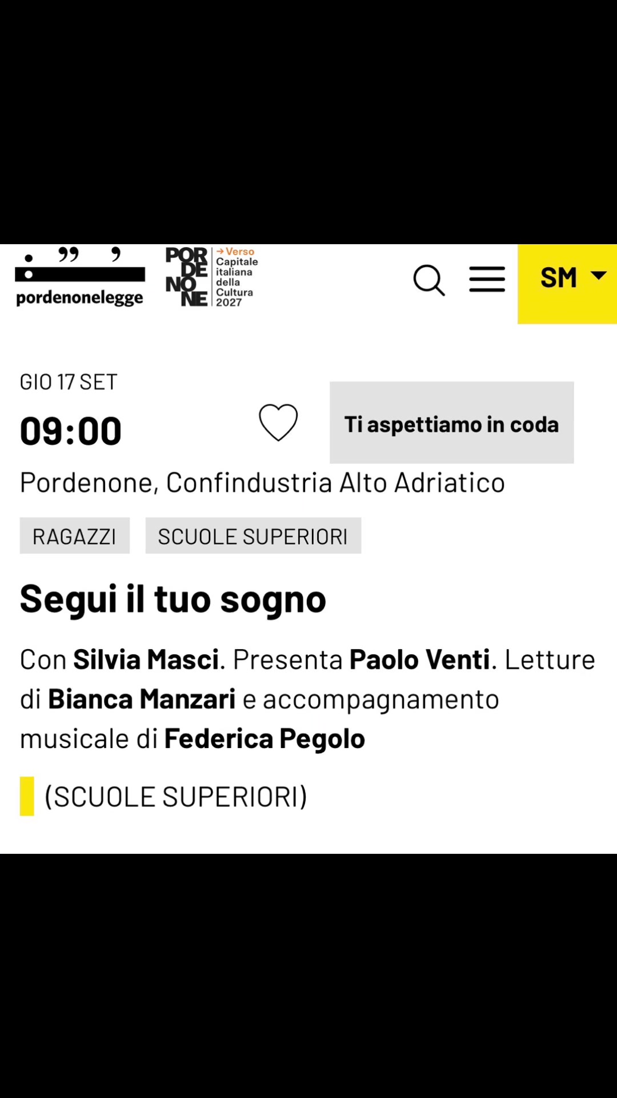This screenshot has height=1098, width=617.
Task: Select the RAGAZZI tag
Action: pos(75,536)
